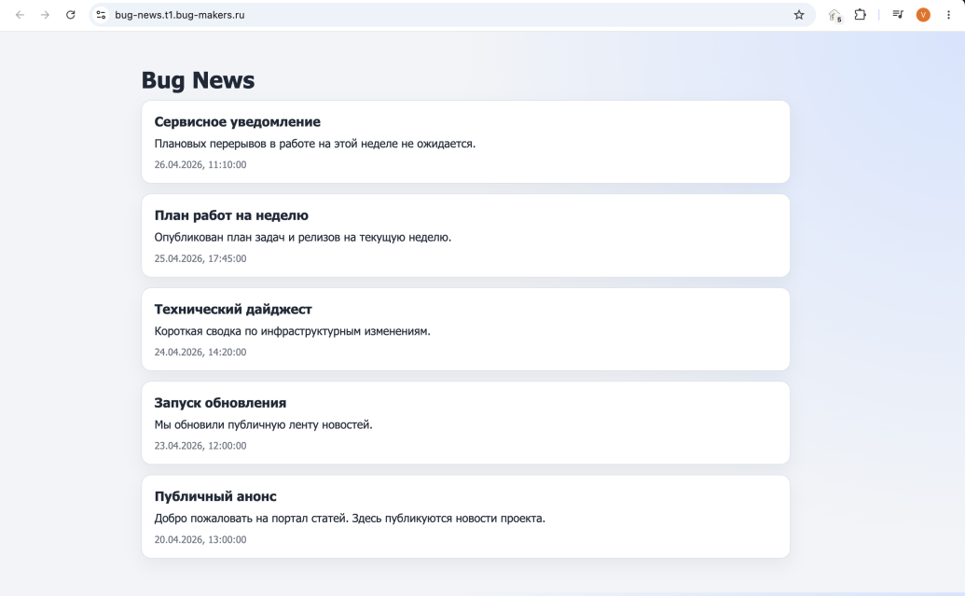The height and width of the screenshot is (596, 965).
Task: Open the media controls playlist icon
Action: tap(898, 15)
